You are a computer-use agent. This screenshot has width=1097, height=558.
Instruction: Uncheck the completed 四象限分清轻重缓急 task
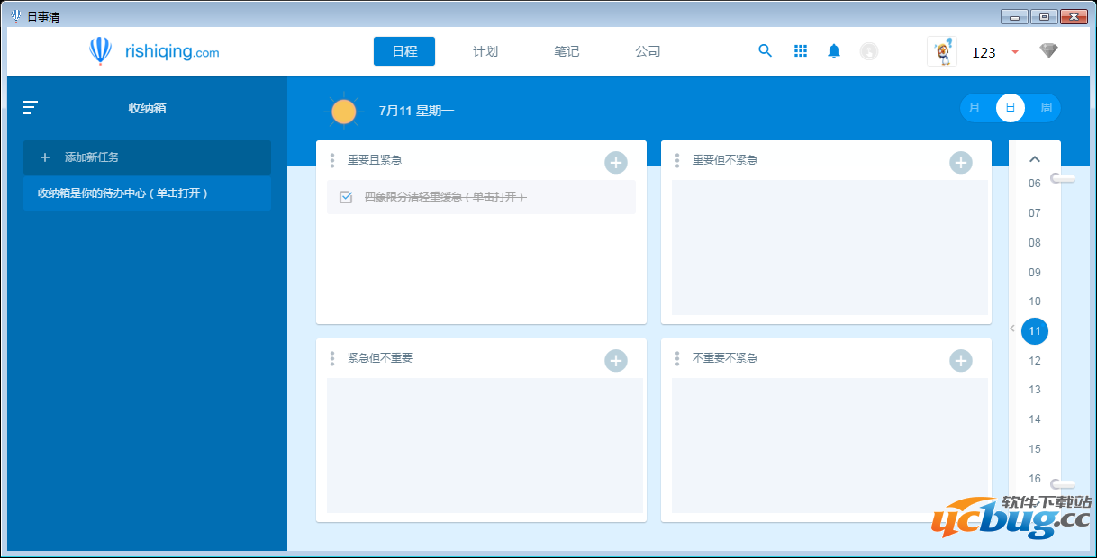[346, 197]
